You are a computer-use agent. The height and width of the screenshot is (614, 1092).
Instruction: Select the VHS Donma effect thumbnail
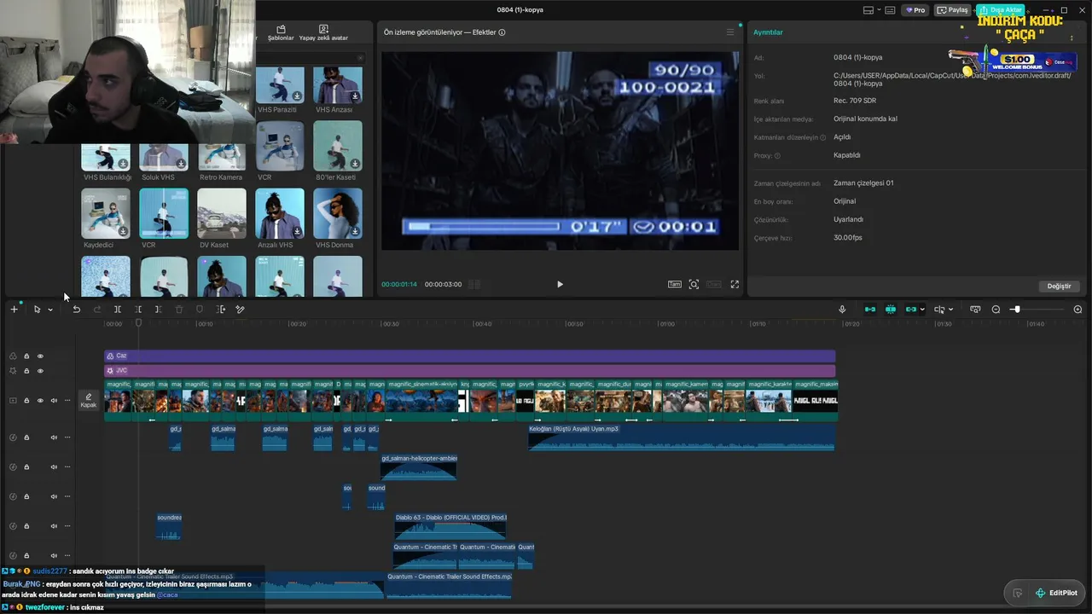338,213
